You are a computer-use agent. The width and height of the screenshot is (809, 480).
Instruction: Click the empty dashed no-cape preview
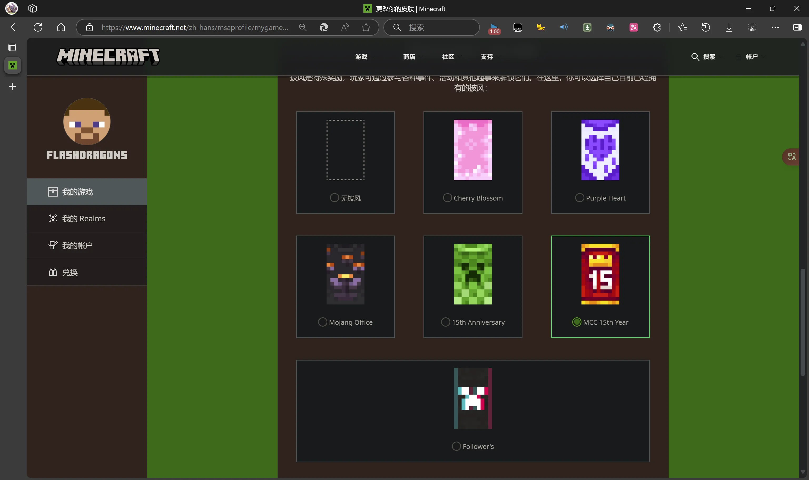click(x=345, y=150)
